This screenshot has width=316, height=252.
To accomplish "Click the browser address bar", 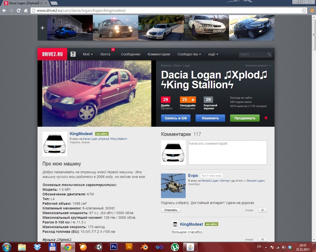I will pos(167,10).
